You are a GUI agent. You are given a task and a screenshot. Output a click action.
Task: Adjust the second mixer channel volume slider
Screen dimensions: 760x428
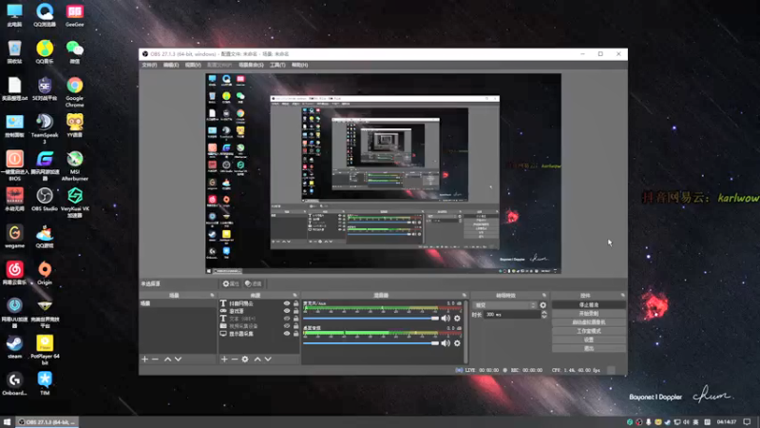coord(370,343)
